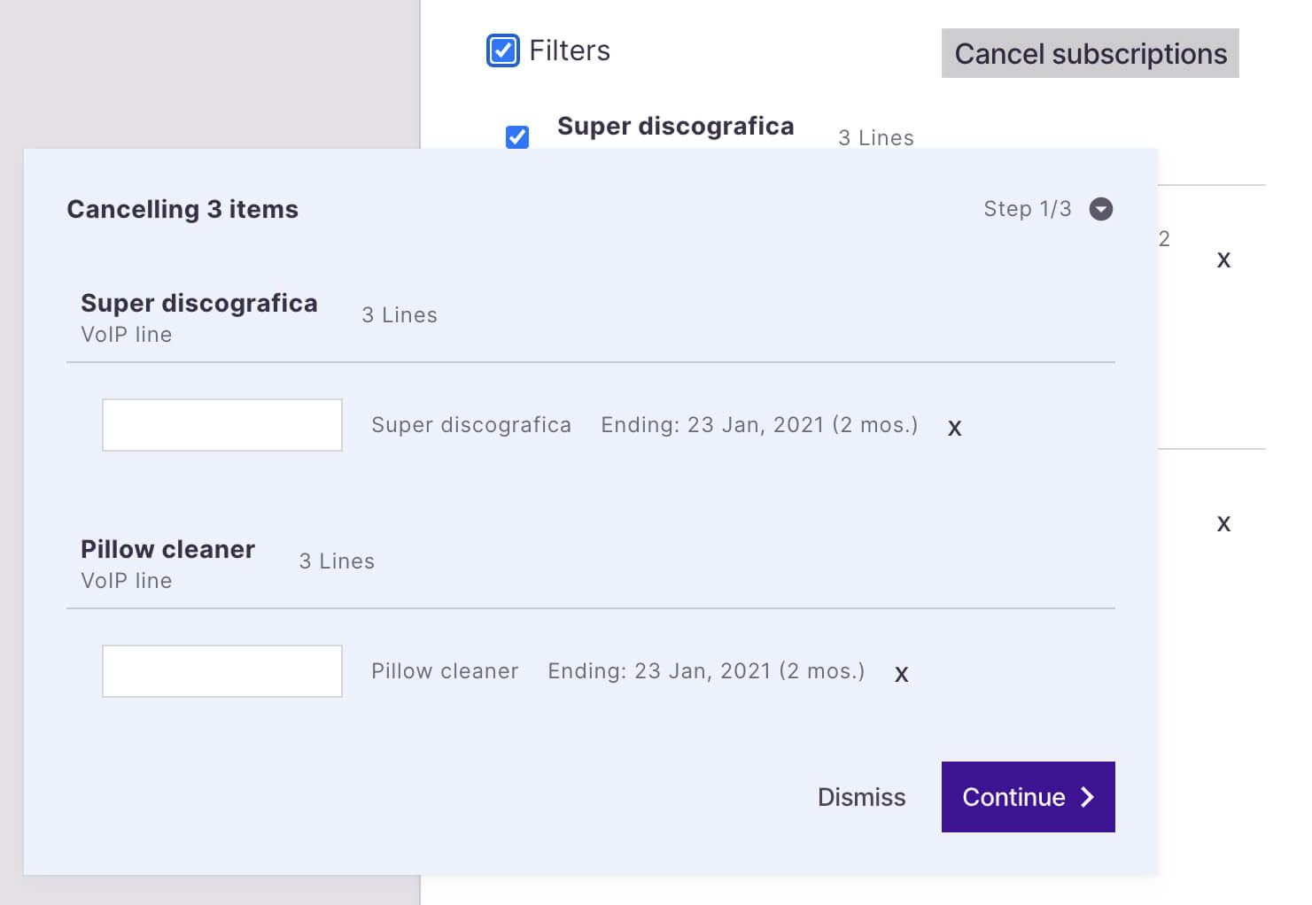Screen dimensions: 1312x905
Task: Remove Pillow cleaner line with its x icon
Action: pyautogui.click(x=901, y=674)
